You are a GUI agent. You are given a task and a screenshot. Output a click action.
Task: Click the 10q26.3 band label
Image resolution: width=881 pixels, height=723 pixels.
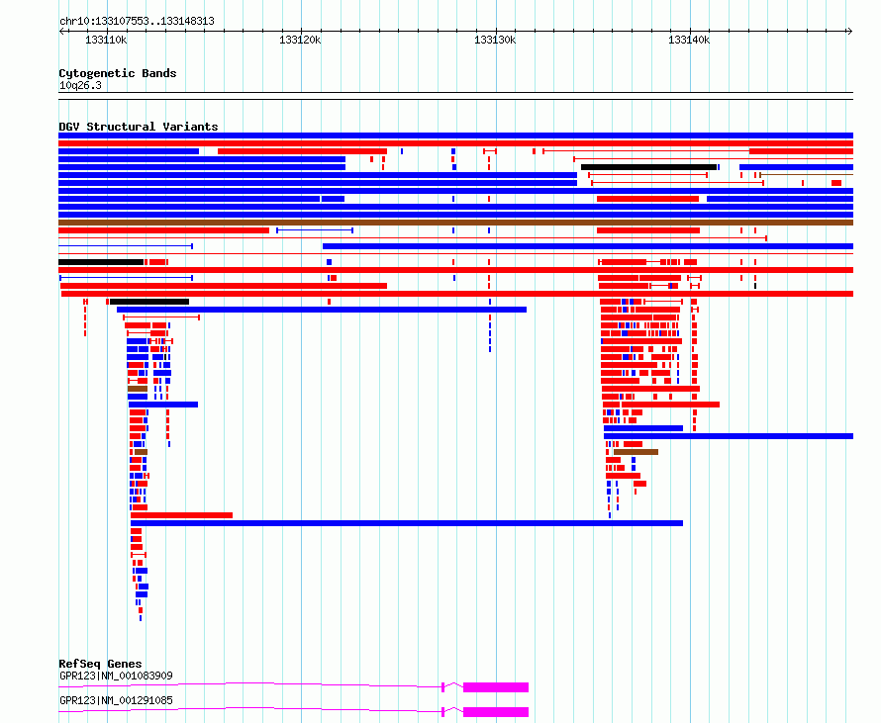click(80, 85)
